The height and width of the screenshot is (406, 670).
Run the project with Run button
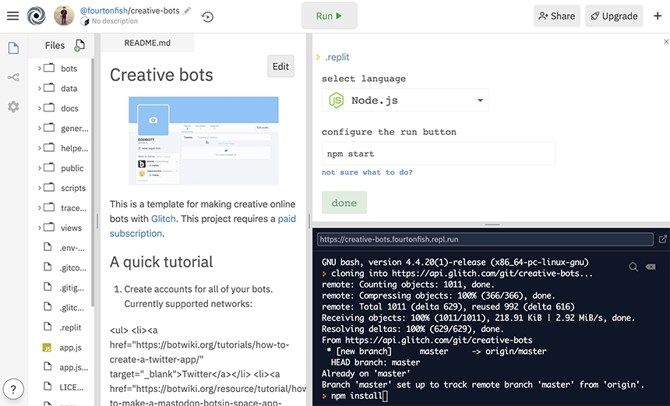[x=329, y=16]
